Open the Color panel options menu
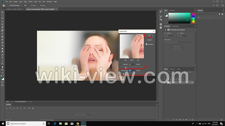Image resolution: width=225 pixels, height=126 pixels. pyautogui.click(x=195, y=11)
